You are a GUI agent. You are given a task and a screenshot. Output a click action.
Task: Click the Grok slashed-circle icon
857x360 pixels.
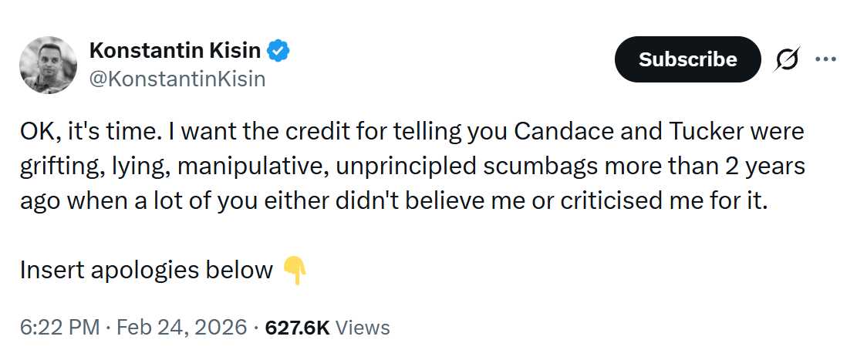(x=787, y=59)
